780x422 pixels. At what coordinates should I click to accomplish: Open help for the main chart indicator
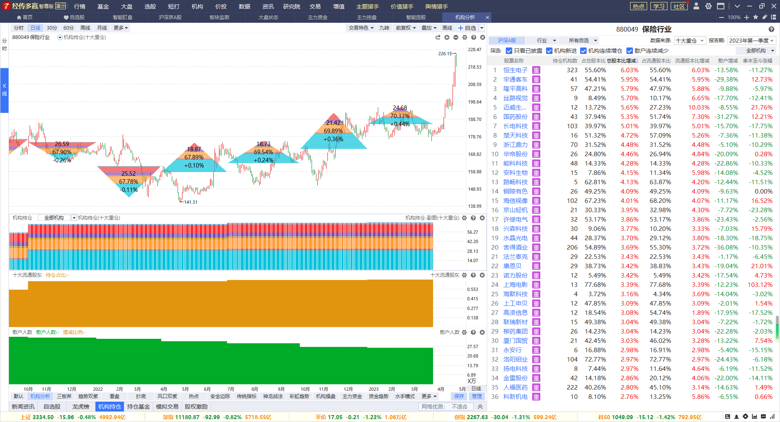474,37
